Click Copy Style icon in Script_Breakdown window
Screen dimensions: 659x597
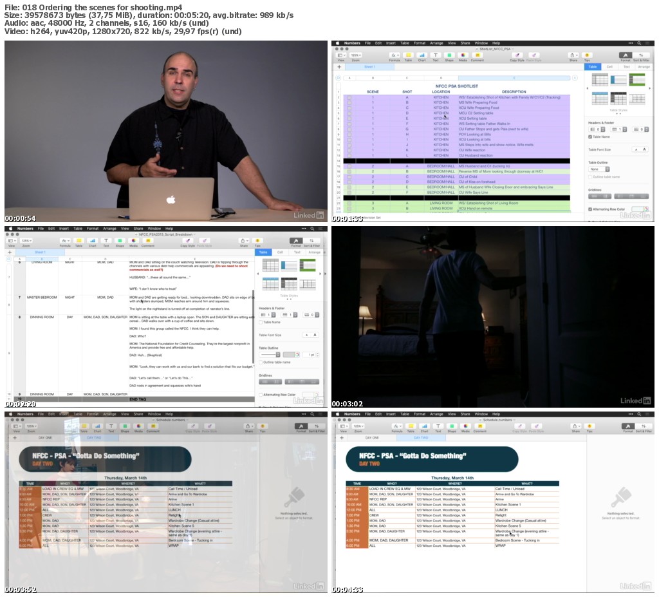[x=187, y=241]
